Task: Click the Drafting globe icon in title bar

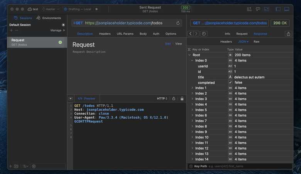Action: 65,9
